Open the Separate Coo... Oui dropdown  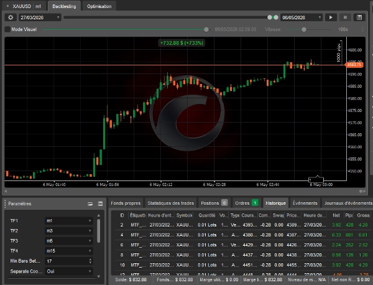pyautogui.click(x=69, y=271)
